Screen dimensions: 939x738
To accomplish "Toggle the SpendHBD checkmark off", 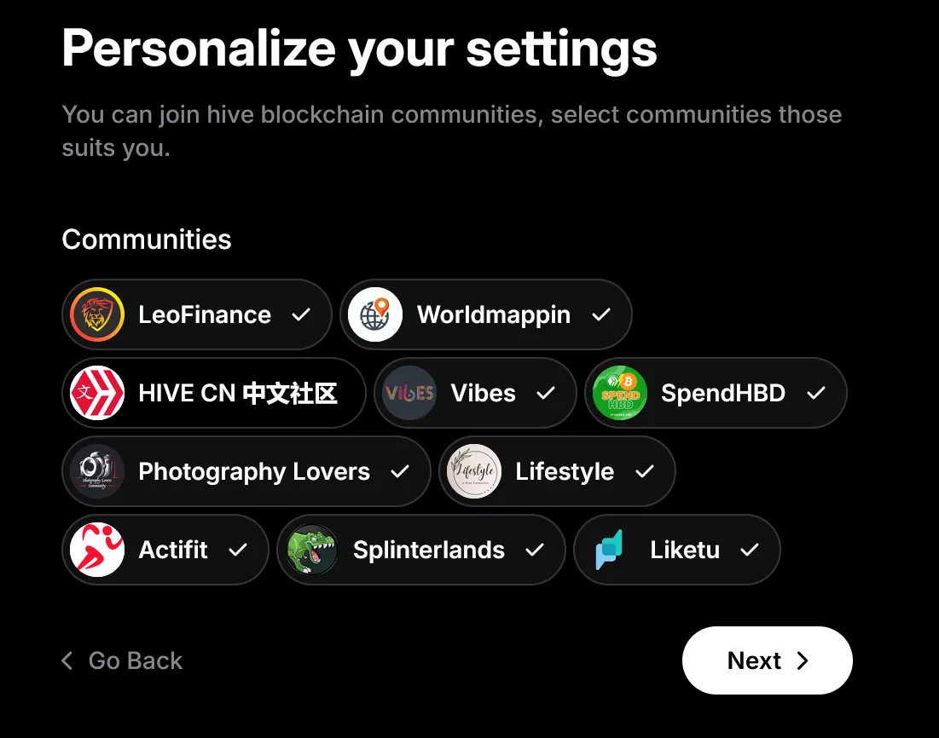I will (x=816, y=393).
